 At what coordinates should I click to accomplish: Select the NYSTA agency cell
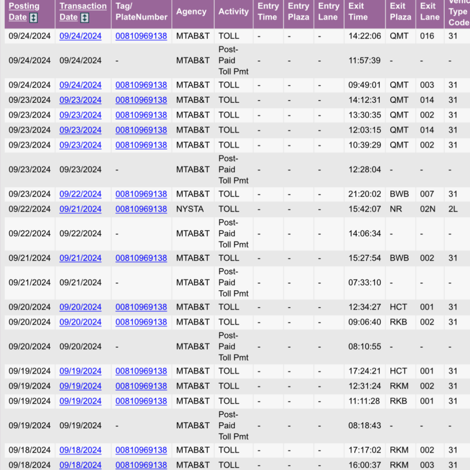[193, 209]
